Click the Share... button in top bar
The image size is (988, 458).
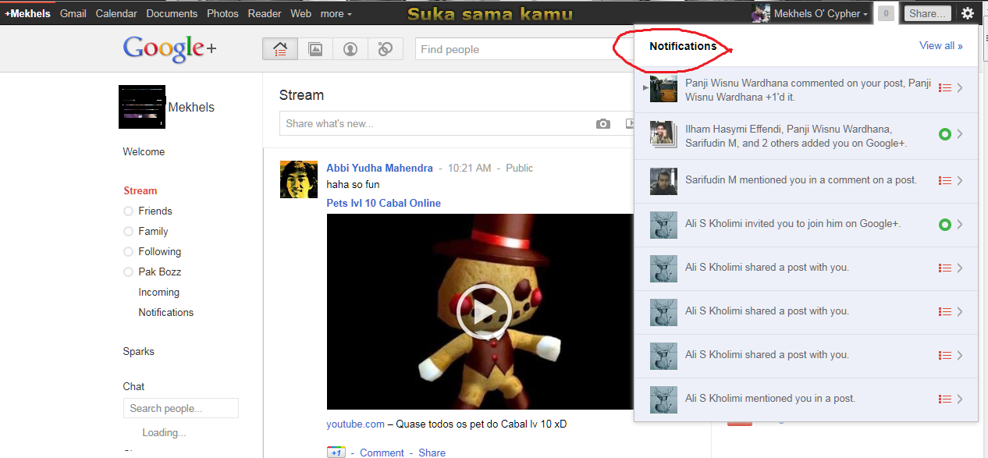pyautogui.click(x=928, y=13)
